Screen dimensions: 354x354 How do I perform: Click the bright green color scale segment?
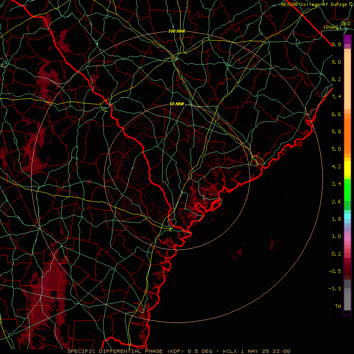coord(347,190)
